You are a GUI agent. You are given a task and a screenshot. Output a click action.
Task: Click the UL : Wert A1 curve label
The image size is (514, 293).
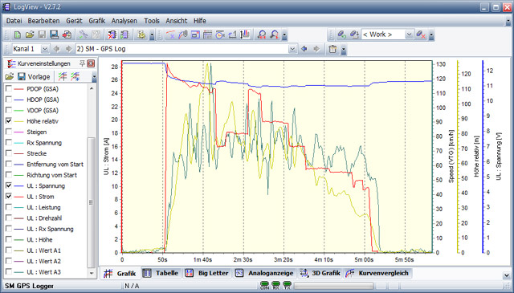44,250
